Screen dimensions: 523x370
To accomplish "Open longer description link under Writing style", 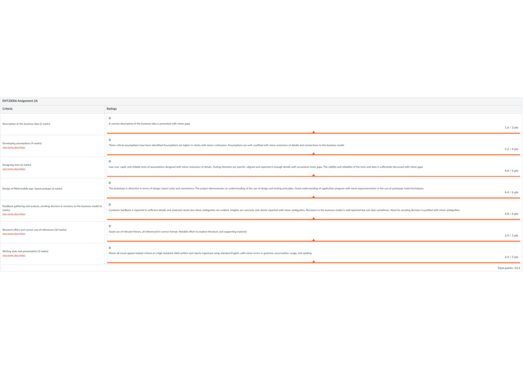I will (14, 255).
